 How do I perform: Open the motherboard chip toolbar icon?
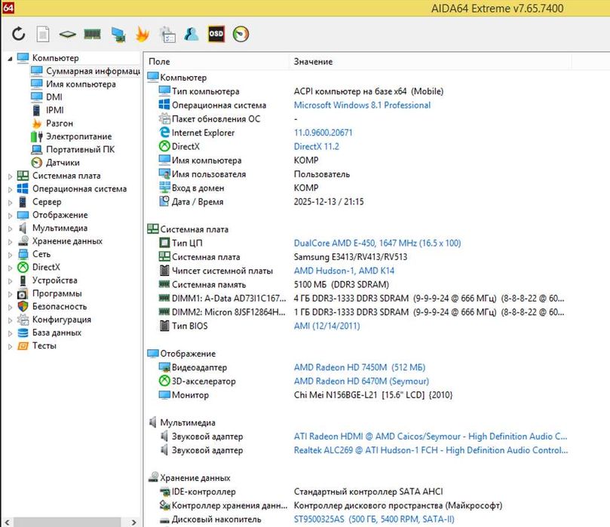coord(67,34)
